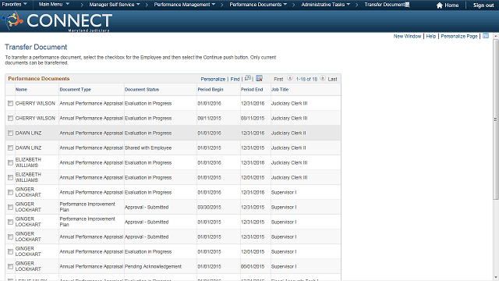Open page info icon beside Personalize Page
The image size is (499, 281).
tap(486, 36)
